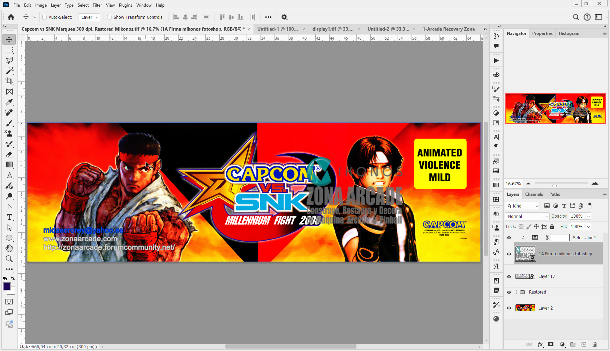The width and height of the screenshot is (610, 351).
Task: Click the Home button in options bar
Action: (11, 17)
